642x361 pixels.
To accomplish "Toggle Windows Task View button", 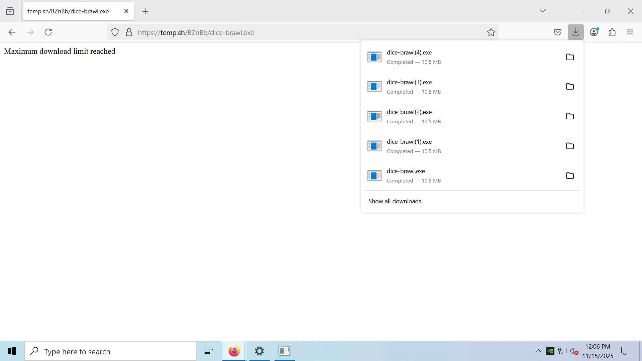I will [209, 351].
